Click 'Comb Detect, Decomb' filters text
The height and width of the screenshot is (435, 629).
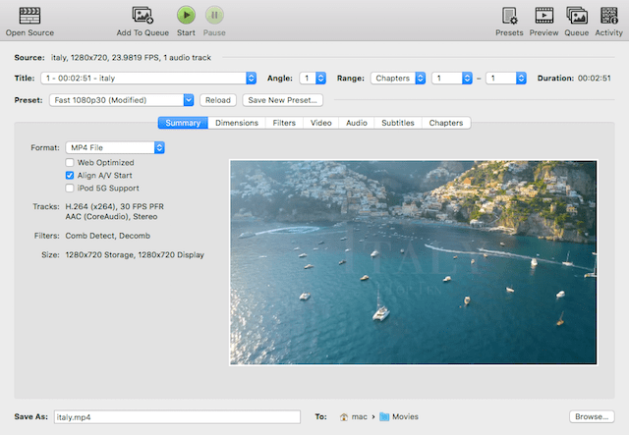(x=108, y=236)
